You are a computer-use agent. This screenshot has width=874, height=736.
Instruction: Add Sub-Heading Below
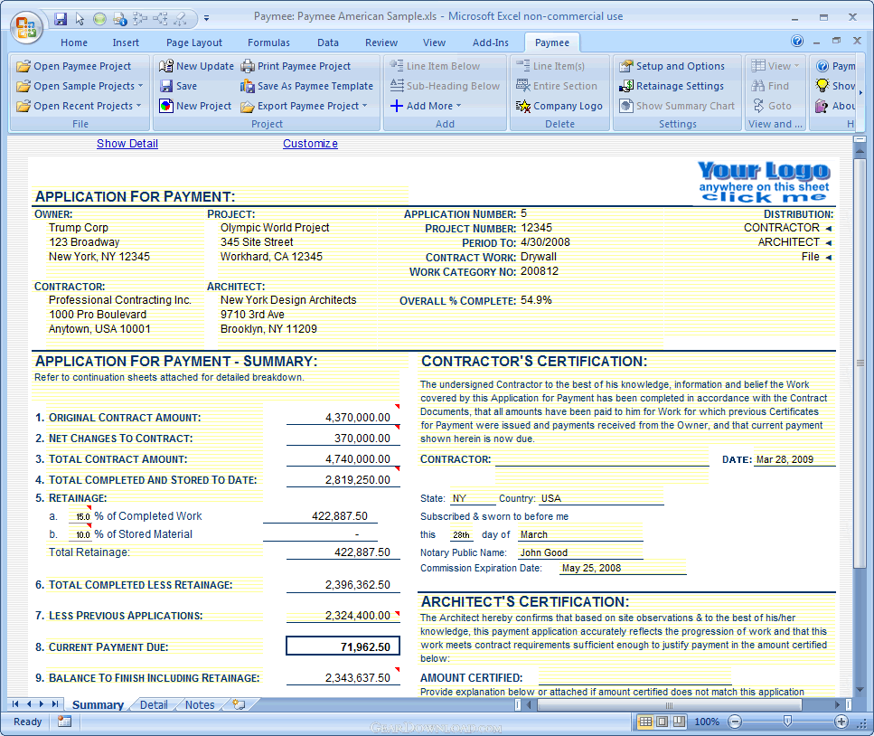tap(445, 87)
